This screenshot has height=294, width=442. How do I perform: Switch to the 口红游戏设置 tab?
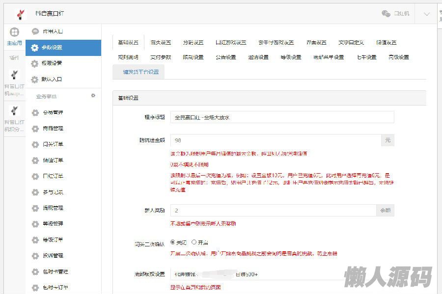230,43
